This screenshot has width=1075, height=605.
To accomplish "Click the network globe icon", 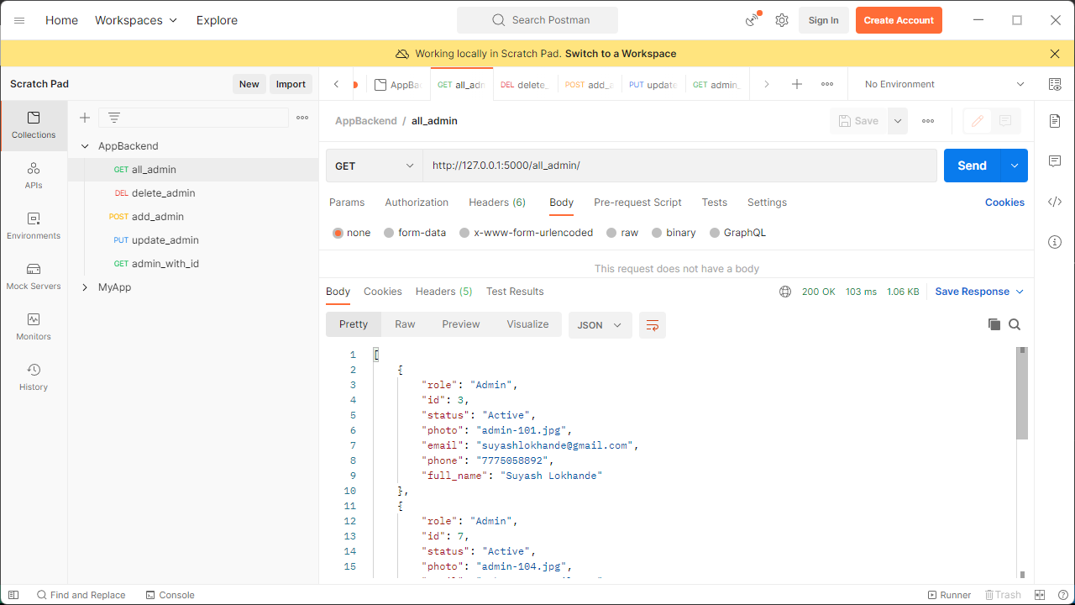I will (785, 292).
